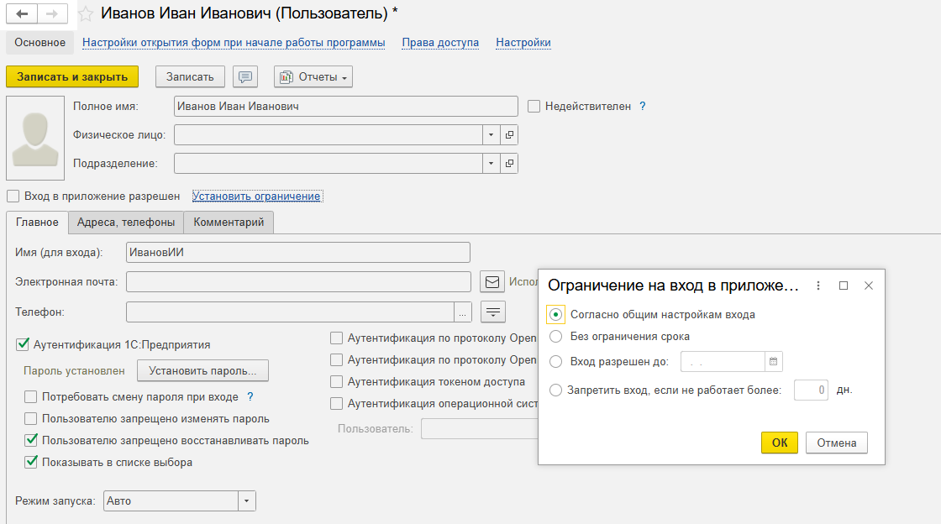Open calendar picker for login allowed date
941x524 pixels.
click(774, 362)
